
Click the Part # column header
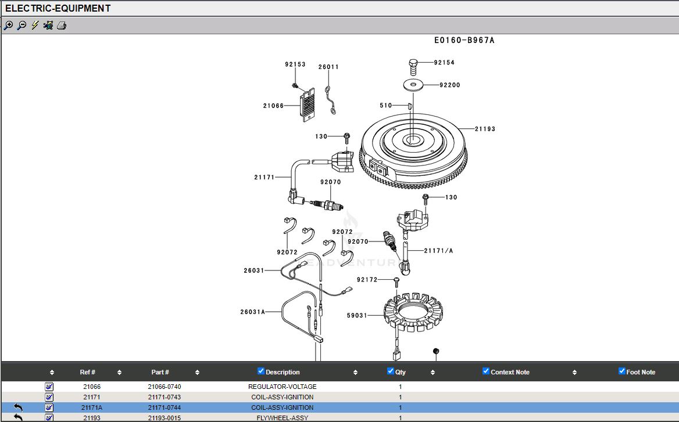(160, 373)
